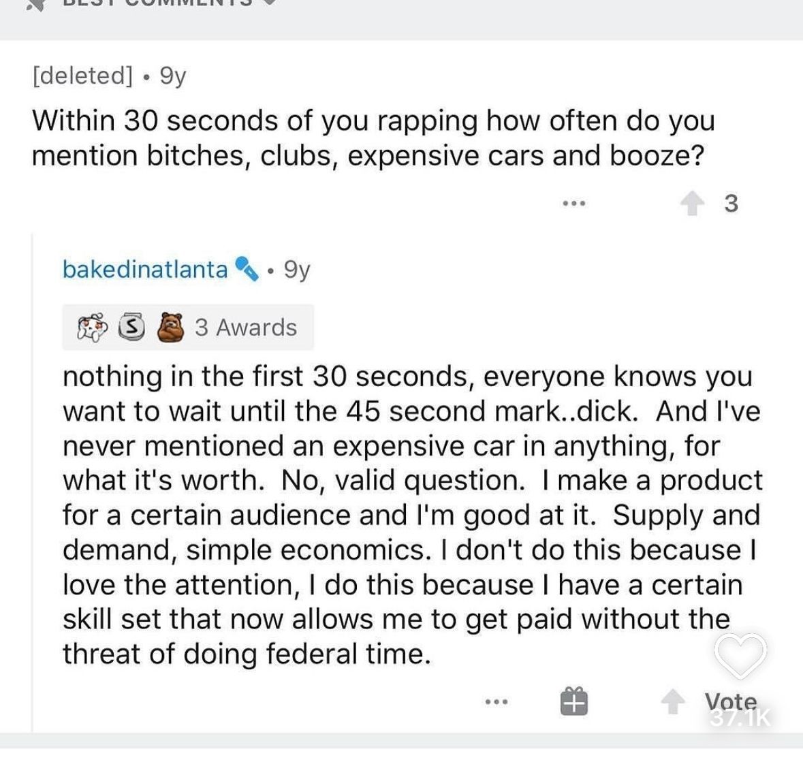This screenshot has width=803, height=762.
Task: Open the bakedinatlanta user profile
Action: 145,270
